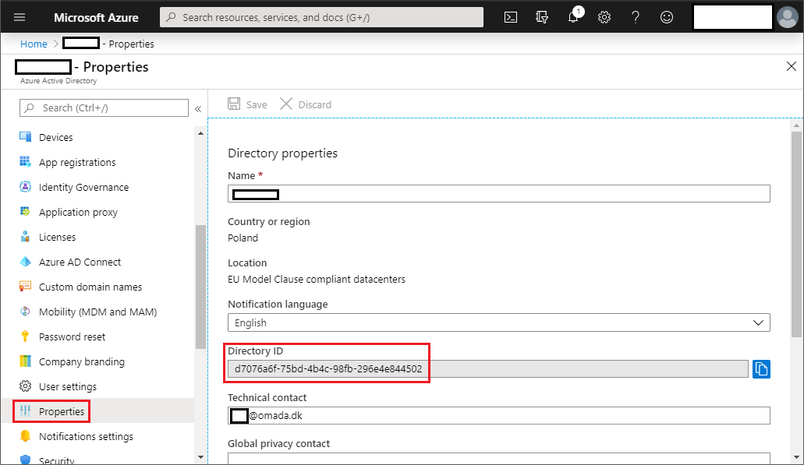
Task: Open the portal hamburger menu
Action: (x=19, y=17)
